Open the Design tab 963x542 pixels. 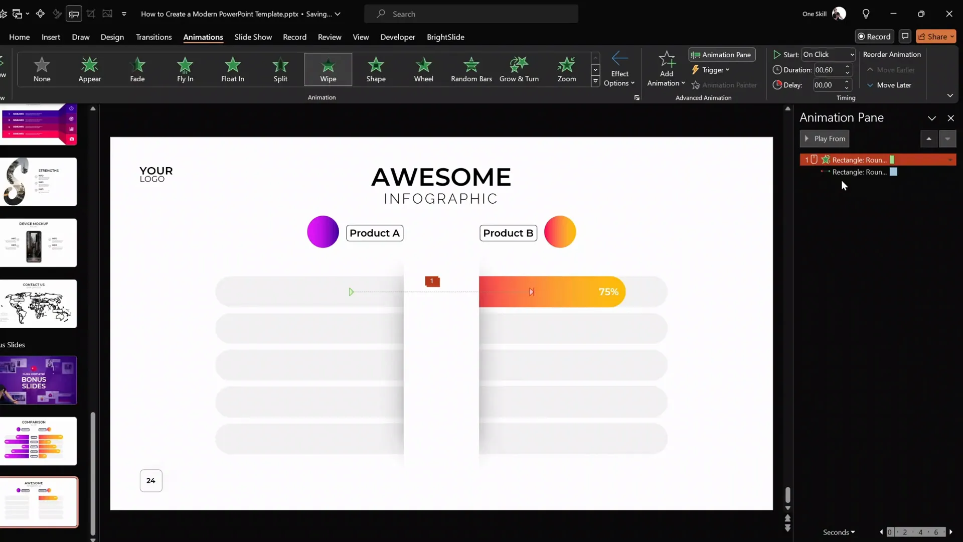tap(112, 37)
